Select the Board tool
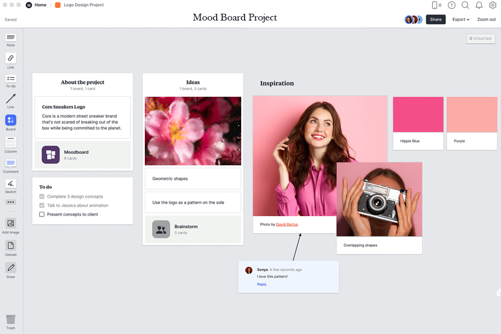Viewport: 501px width, 334px height. pos(11,120)
